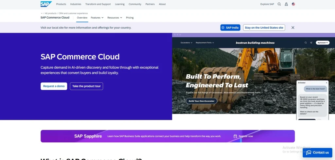This screenshot has height=160, width=335.
Task: Go to the Pricing tab
Action: [130, 18]
